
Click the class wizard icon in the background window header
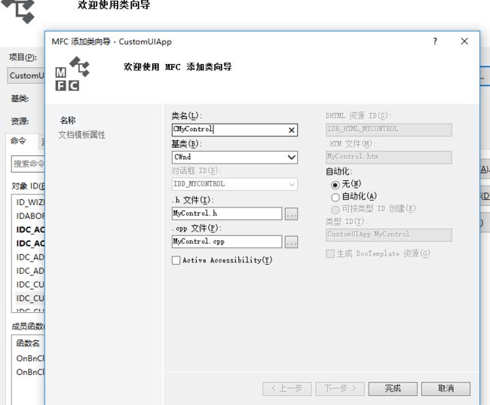point(20,11)
